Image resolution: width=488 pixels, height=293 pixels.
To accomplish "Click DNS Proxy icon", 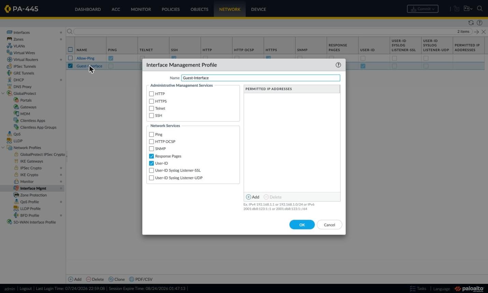I will (10, 86).
